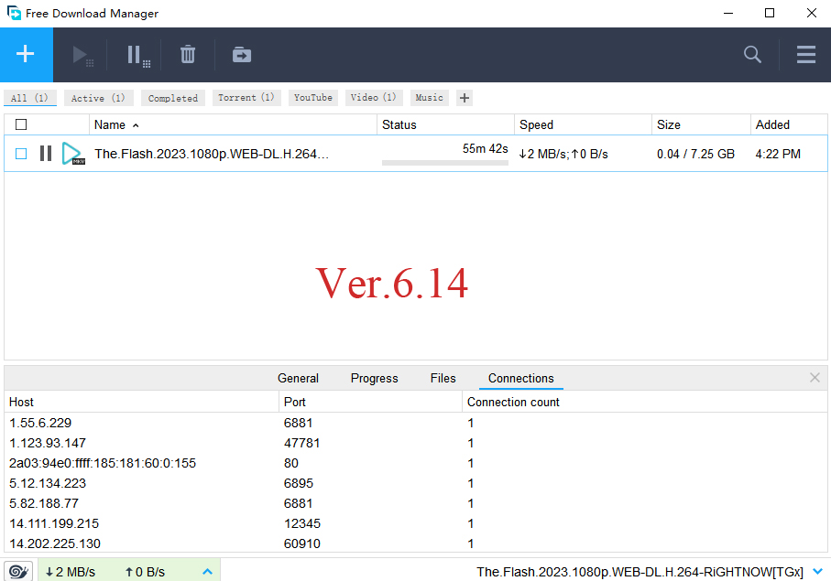Click the 55m 42s remaining time

tap(485, 149)
